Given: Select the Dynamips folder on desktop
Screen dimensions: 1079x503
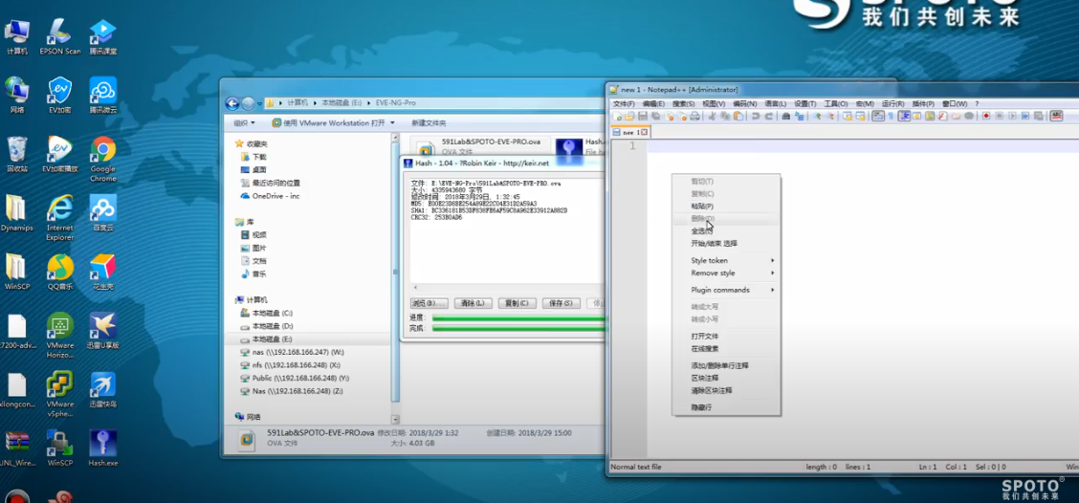Looking at the screenshot, I should point(16,212).
